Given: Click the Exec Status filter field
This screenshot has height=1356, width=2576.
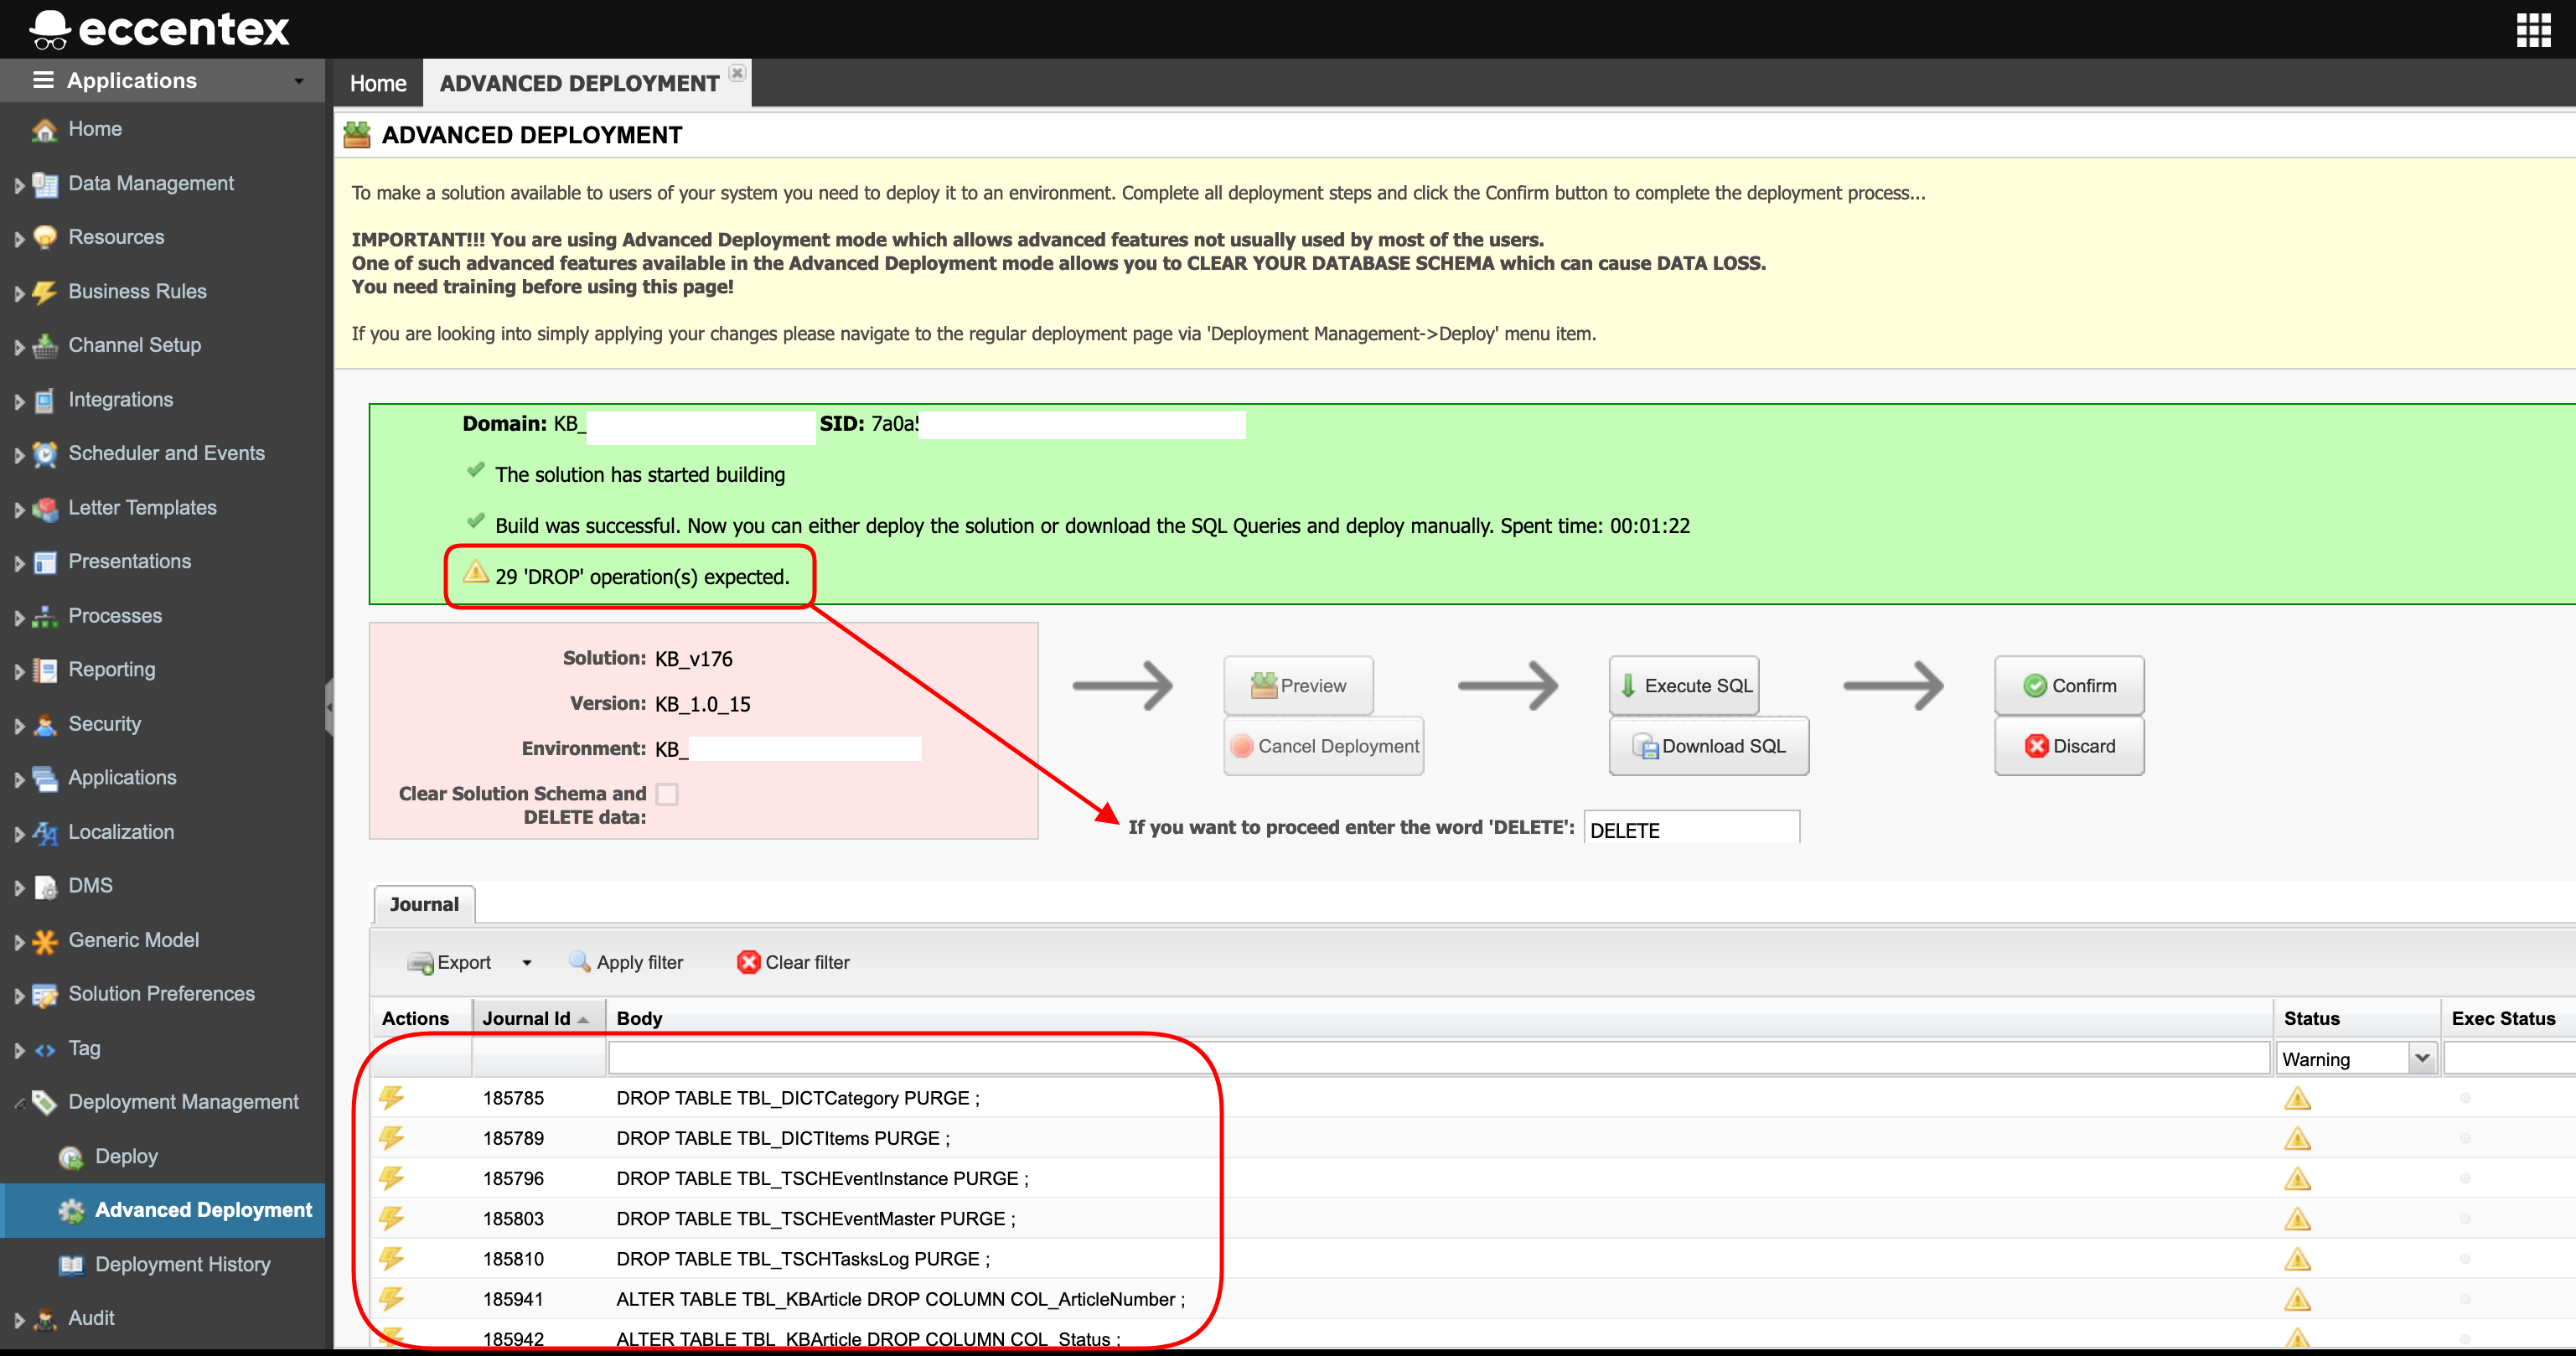Looking at the screenshot, I should (x=2510, y=1058).
